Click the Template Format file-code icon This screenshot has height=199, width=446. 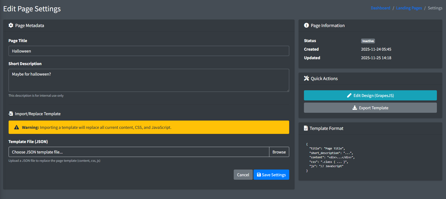306,128
